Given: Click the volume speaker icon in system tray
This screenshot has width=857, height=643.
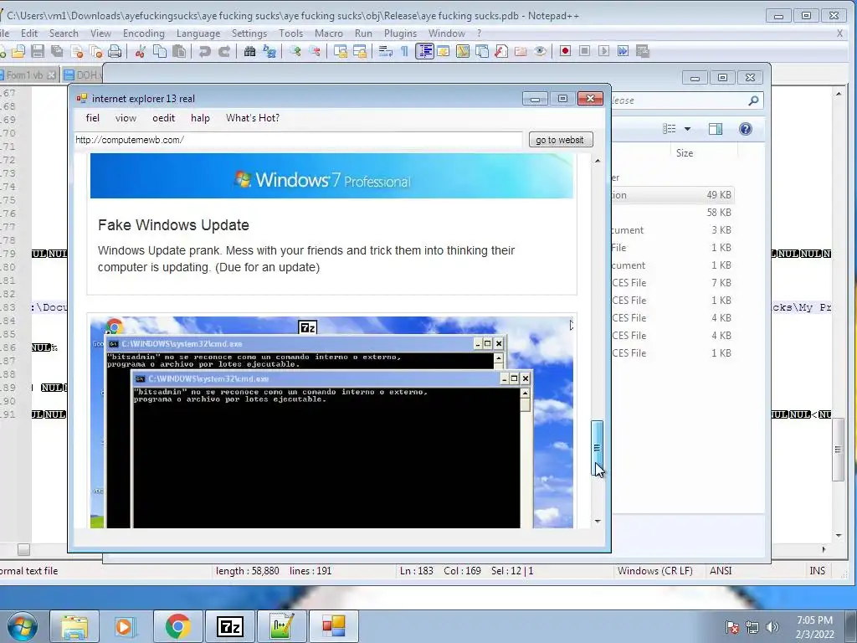Looking at the screenshot, I should coord(772,627).
